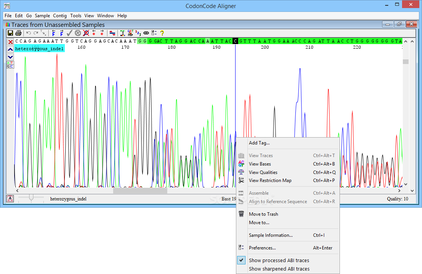Select View Qualities menu entry

[x=288, y=172]
